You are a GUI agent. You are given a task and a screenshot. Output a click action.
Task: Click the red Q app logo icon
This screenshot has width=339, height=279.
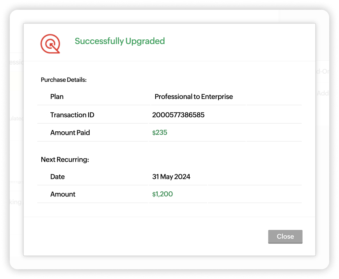point(50,44)
